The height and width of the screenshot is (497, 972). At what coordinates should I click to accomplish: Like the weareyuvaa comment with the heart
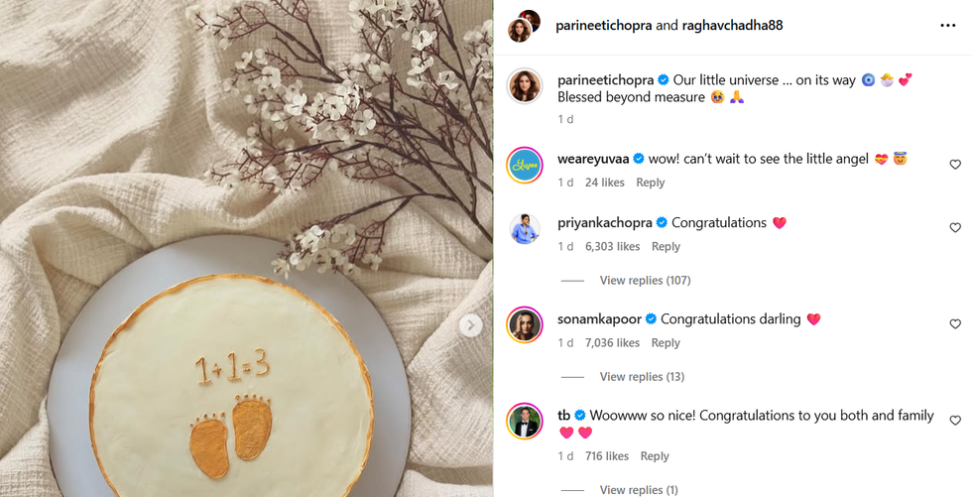click(x=955, y=165)
